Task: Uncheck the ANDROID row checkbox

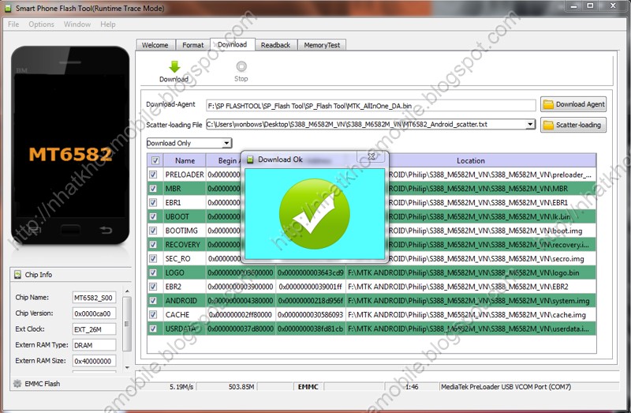Action: tap(153, 300)
